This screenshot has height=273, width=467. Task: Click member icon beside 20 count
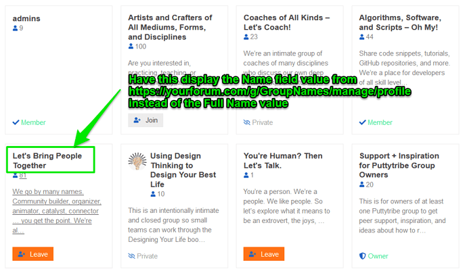tap(361, 184)
